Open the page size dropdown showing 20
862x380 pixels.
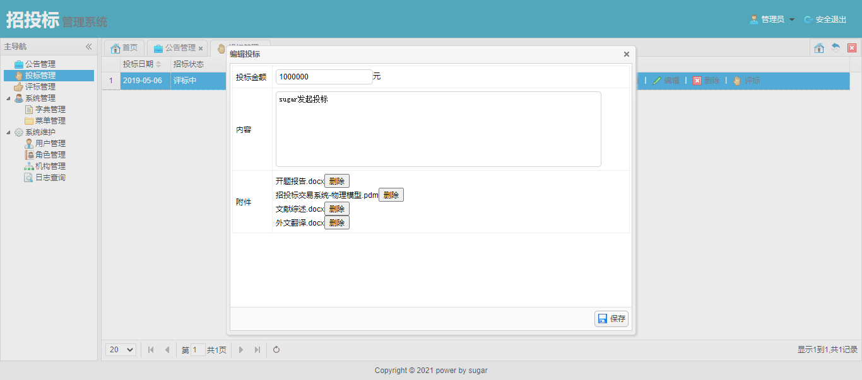tap(121, 350)
